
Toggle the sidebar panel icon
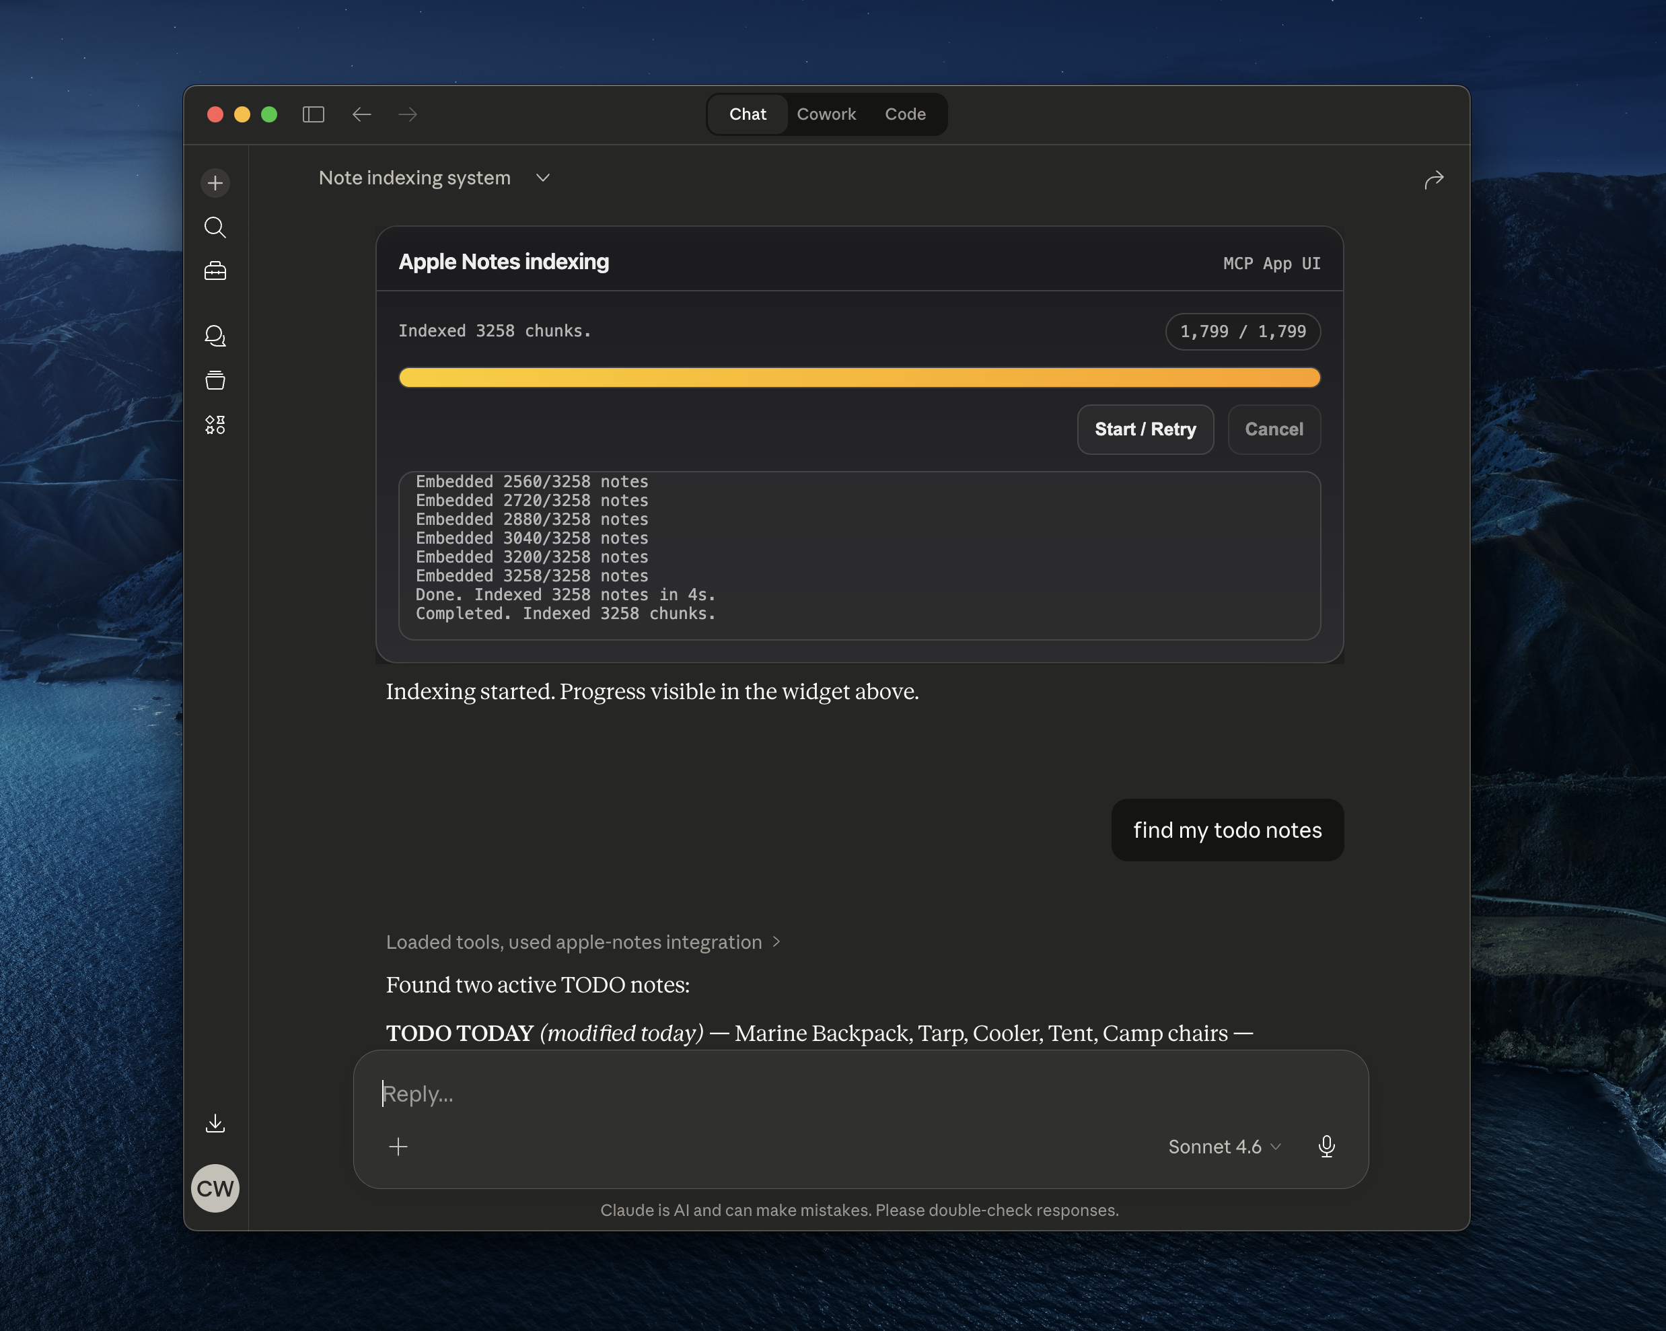coord(313,114)
